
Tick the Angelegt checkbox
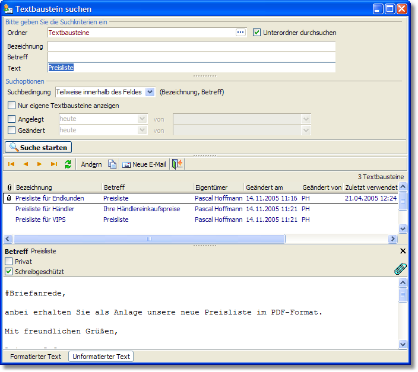[11, 119]
